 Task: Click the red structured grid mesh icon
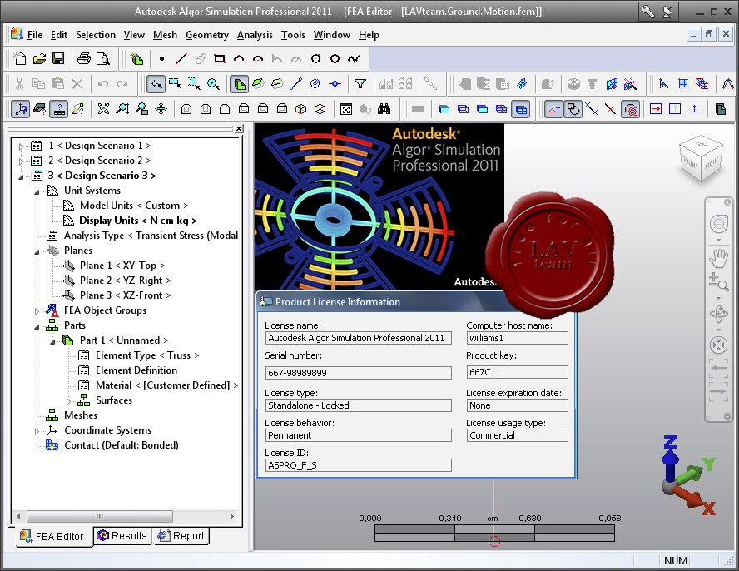[x=683, y=84]
